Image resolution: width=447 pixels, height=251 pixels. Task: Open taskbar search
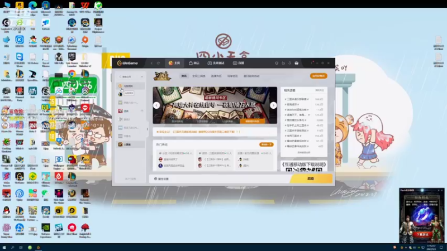coord(12,247)
